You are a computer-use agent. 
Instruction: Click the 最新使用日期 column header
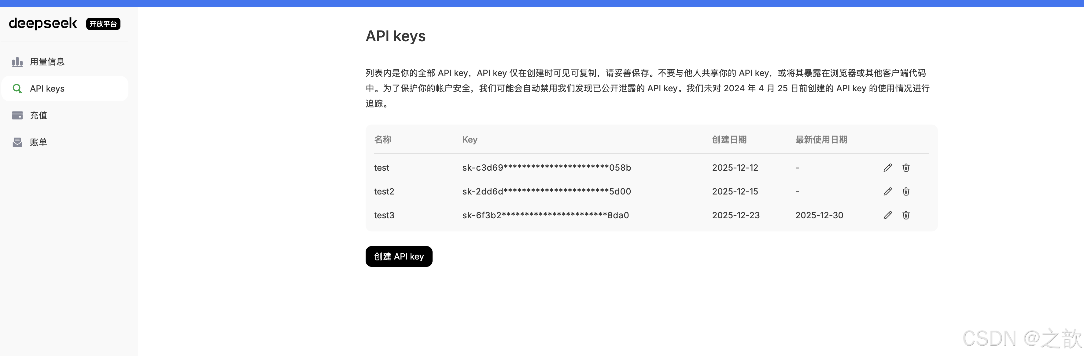[821, 140]
